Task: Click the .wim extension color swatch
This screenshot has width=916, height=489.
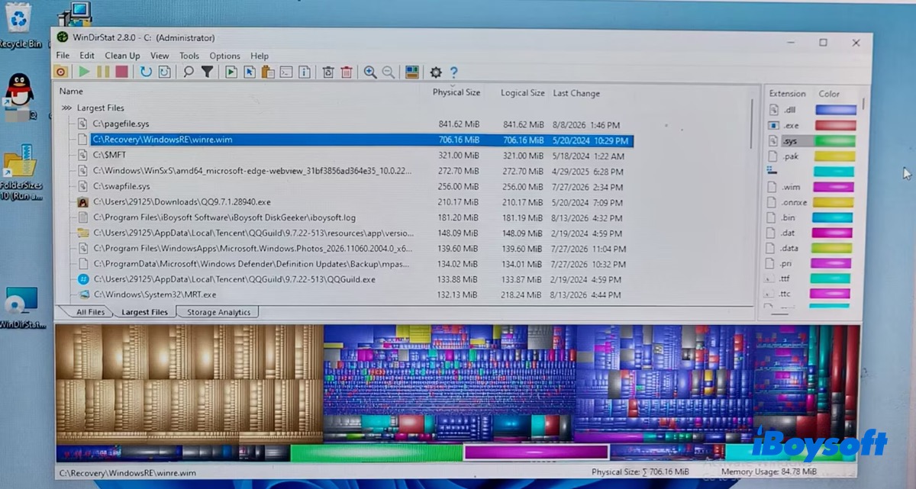Action: point(833,187)
